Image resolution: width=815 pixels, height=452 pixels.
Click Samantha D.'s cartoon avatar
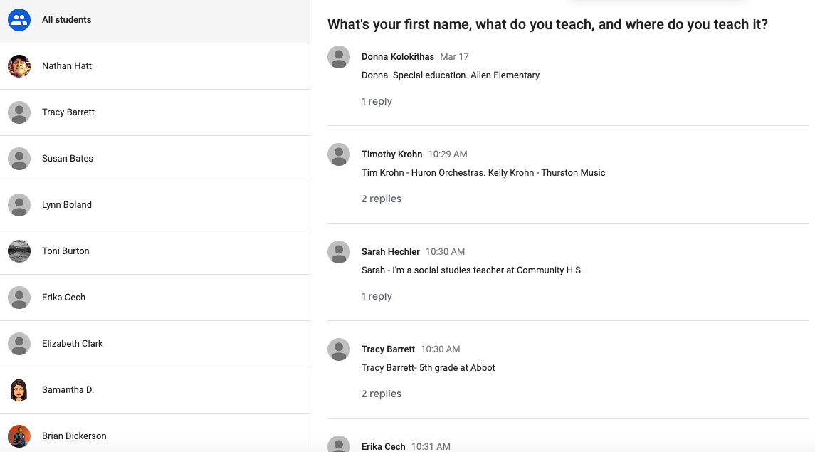point(19,389)
